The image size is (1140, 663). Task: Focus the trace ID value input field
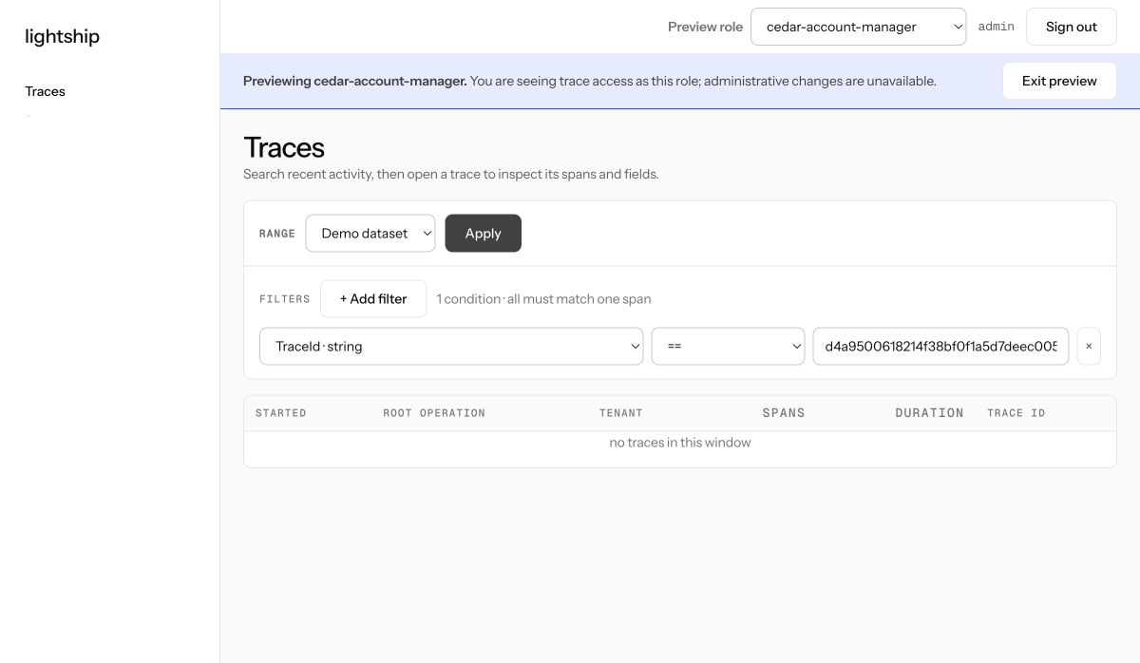click(940, 347)
